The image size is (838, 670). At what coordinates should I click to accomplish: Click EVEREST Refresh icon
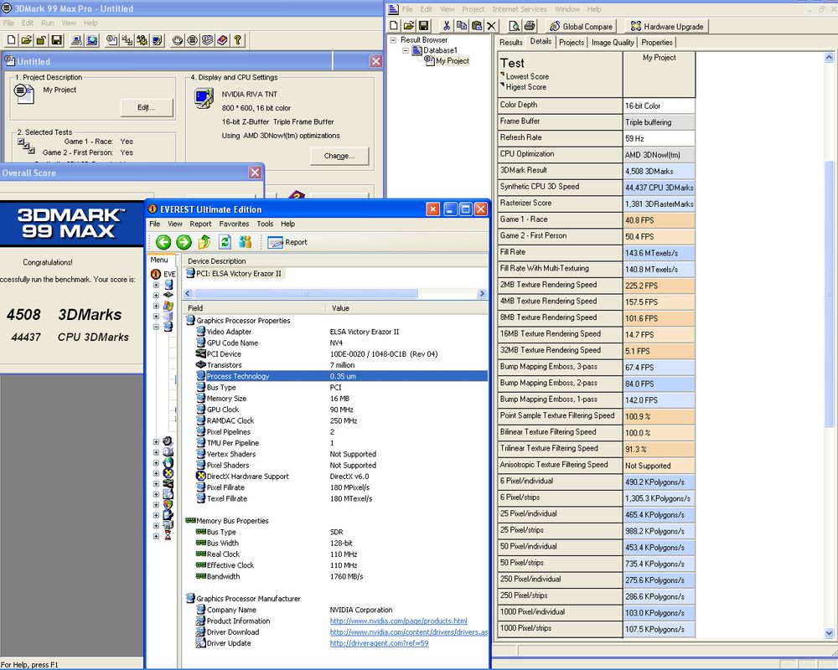pyautogui.click(x=225, y=242)
